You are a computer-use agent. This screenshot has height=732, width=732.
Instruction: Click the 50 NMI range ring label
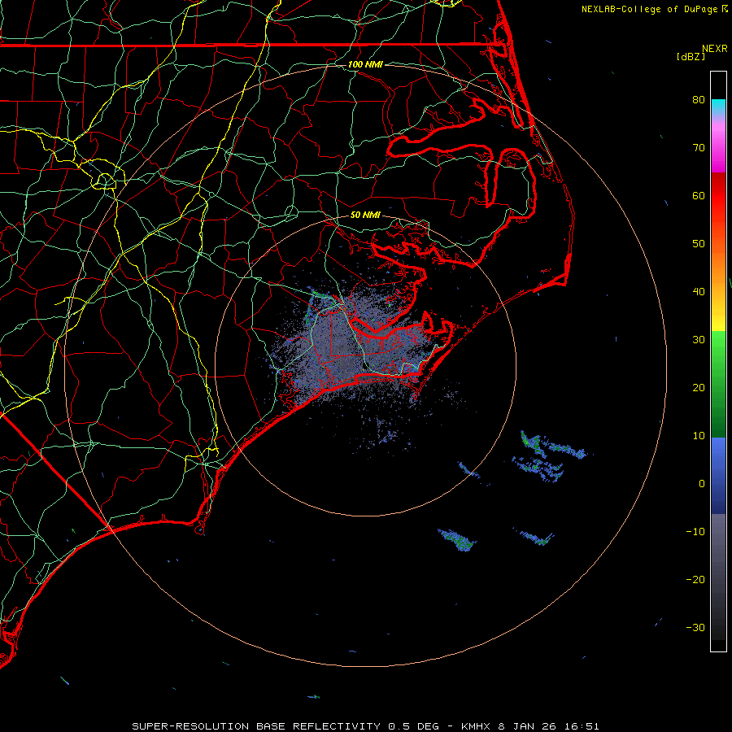365,215
